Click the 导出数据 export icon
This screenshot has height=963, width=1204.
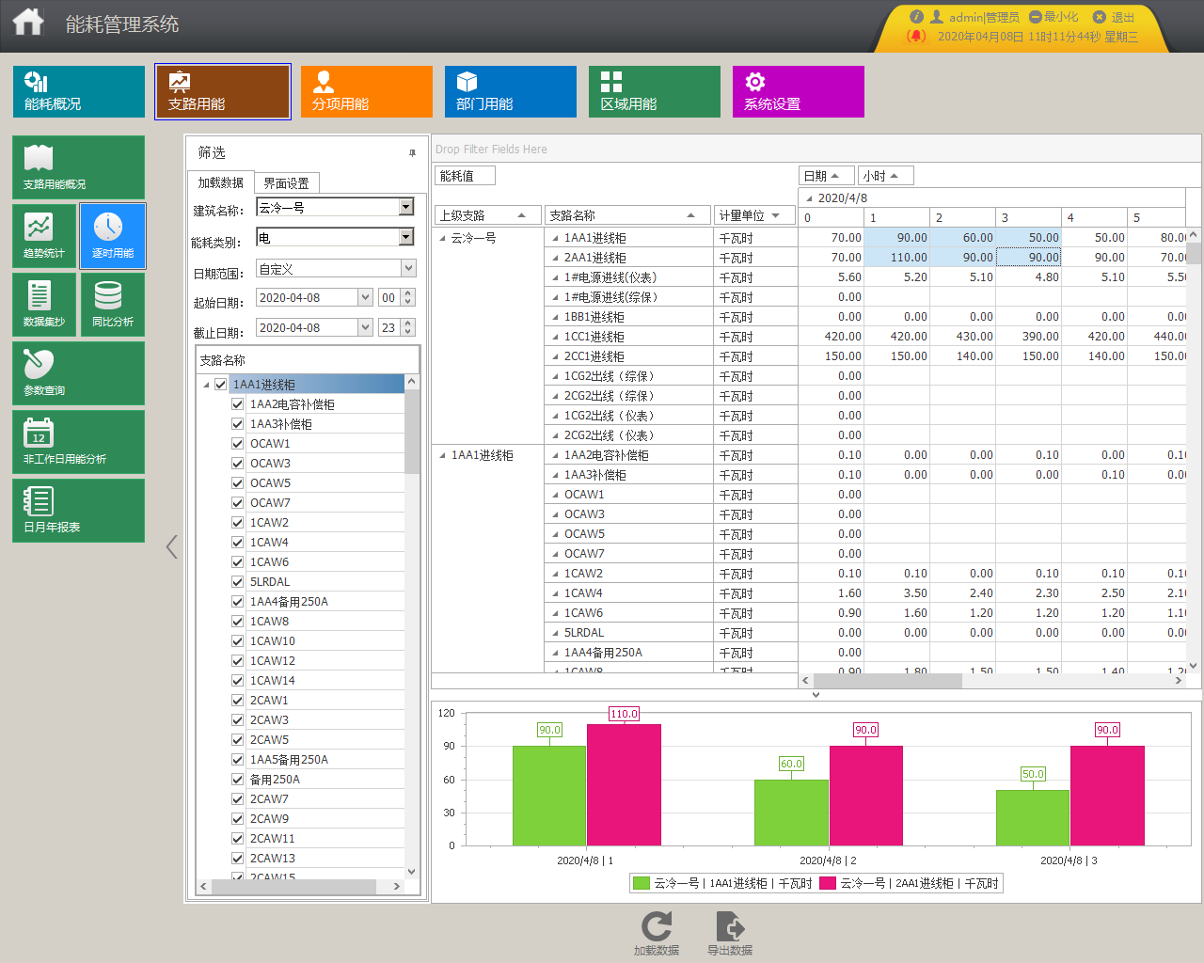[x=730, y=926]
